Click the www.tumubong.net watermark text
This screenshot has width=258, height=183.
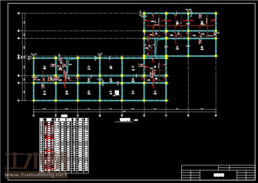tap(36, 175)
